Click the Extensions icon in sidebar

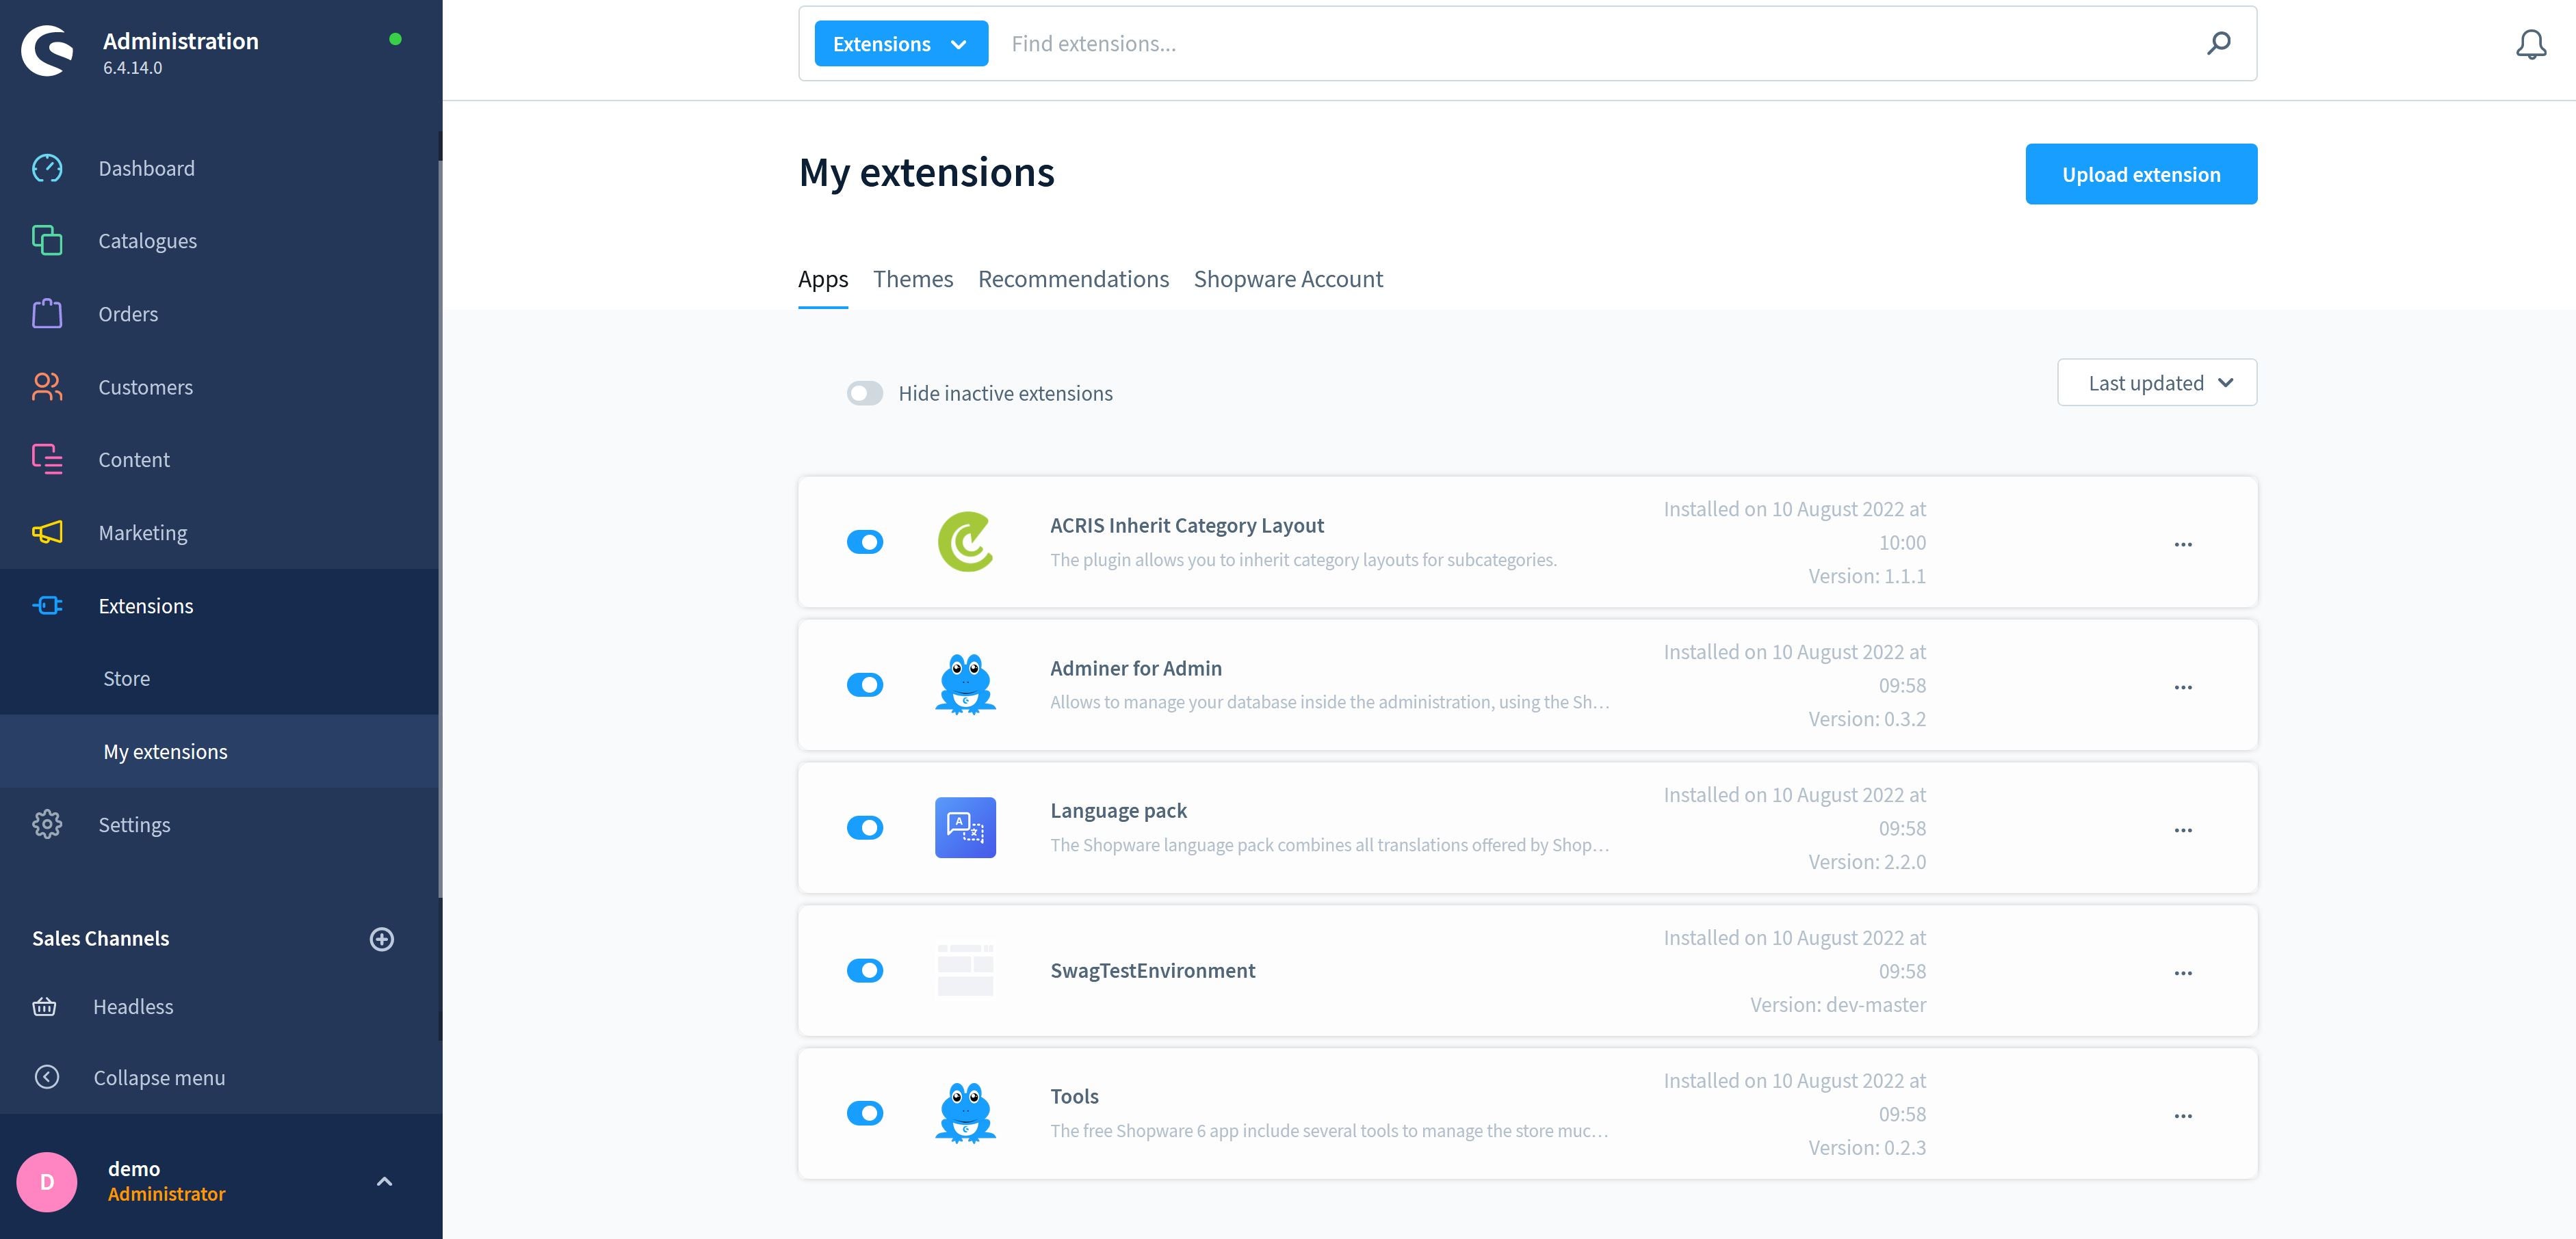46,604
